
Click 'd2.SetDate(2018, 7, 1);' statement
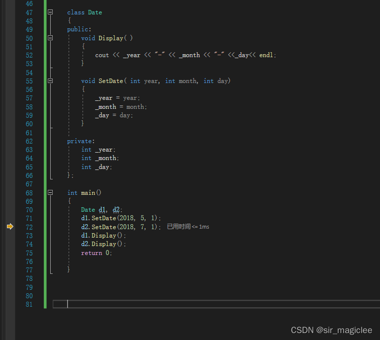coord(121,227)
